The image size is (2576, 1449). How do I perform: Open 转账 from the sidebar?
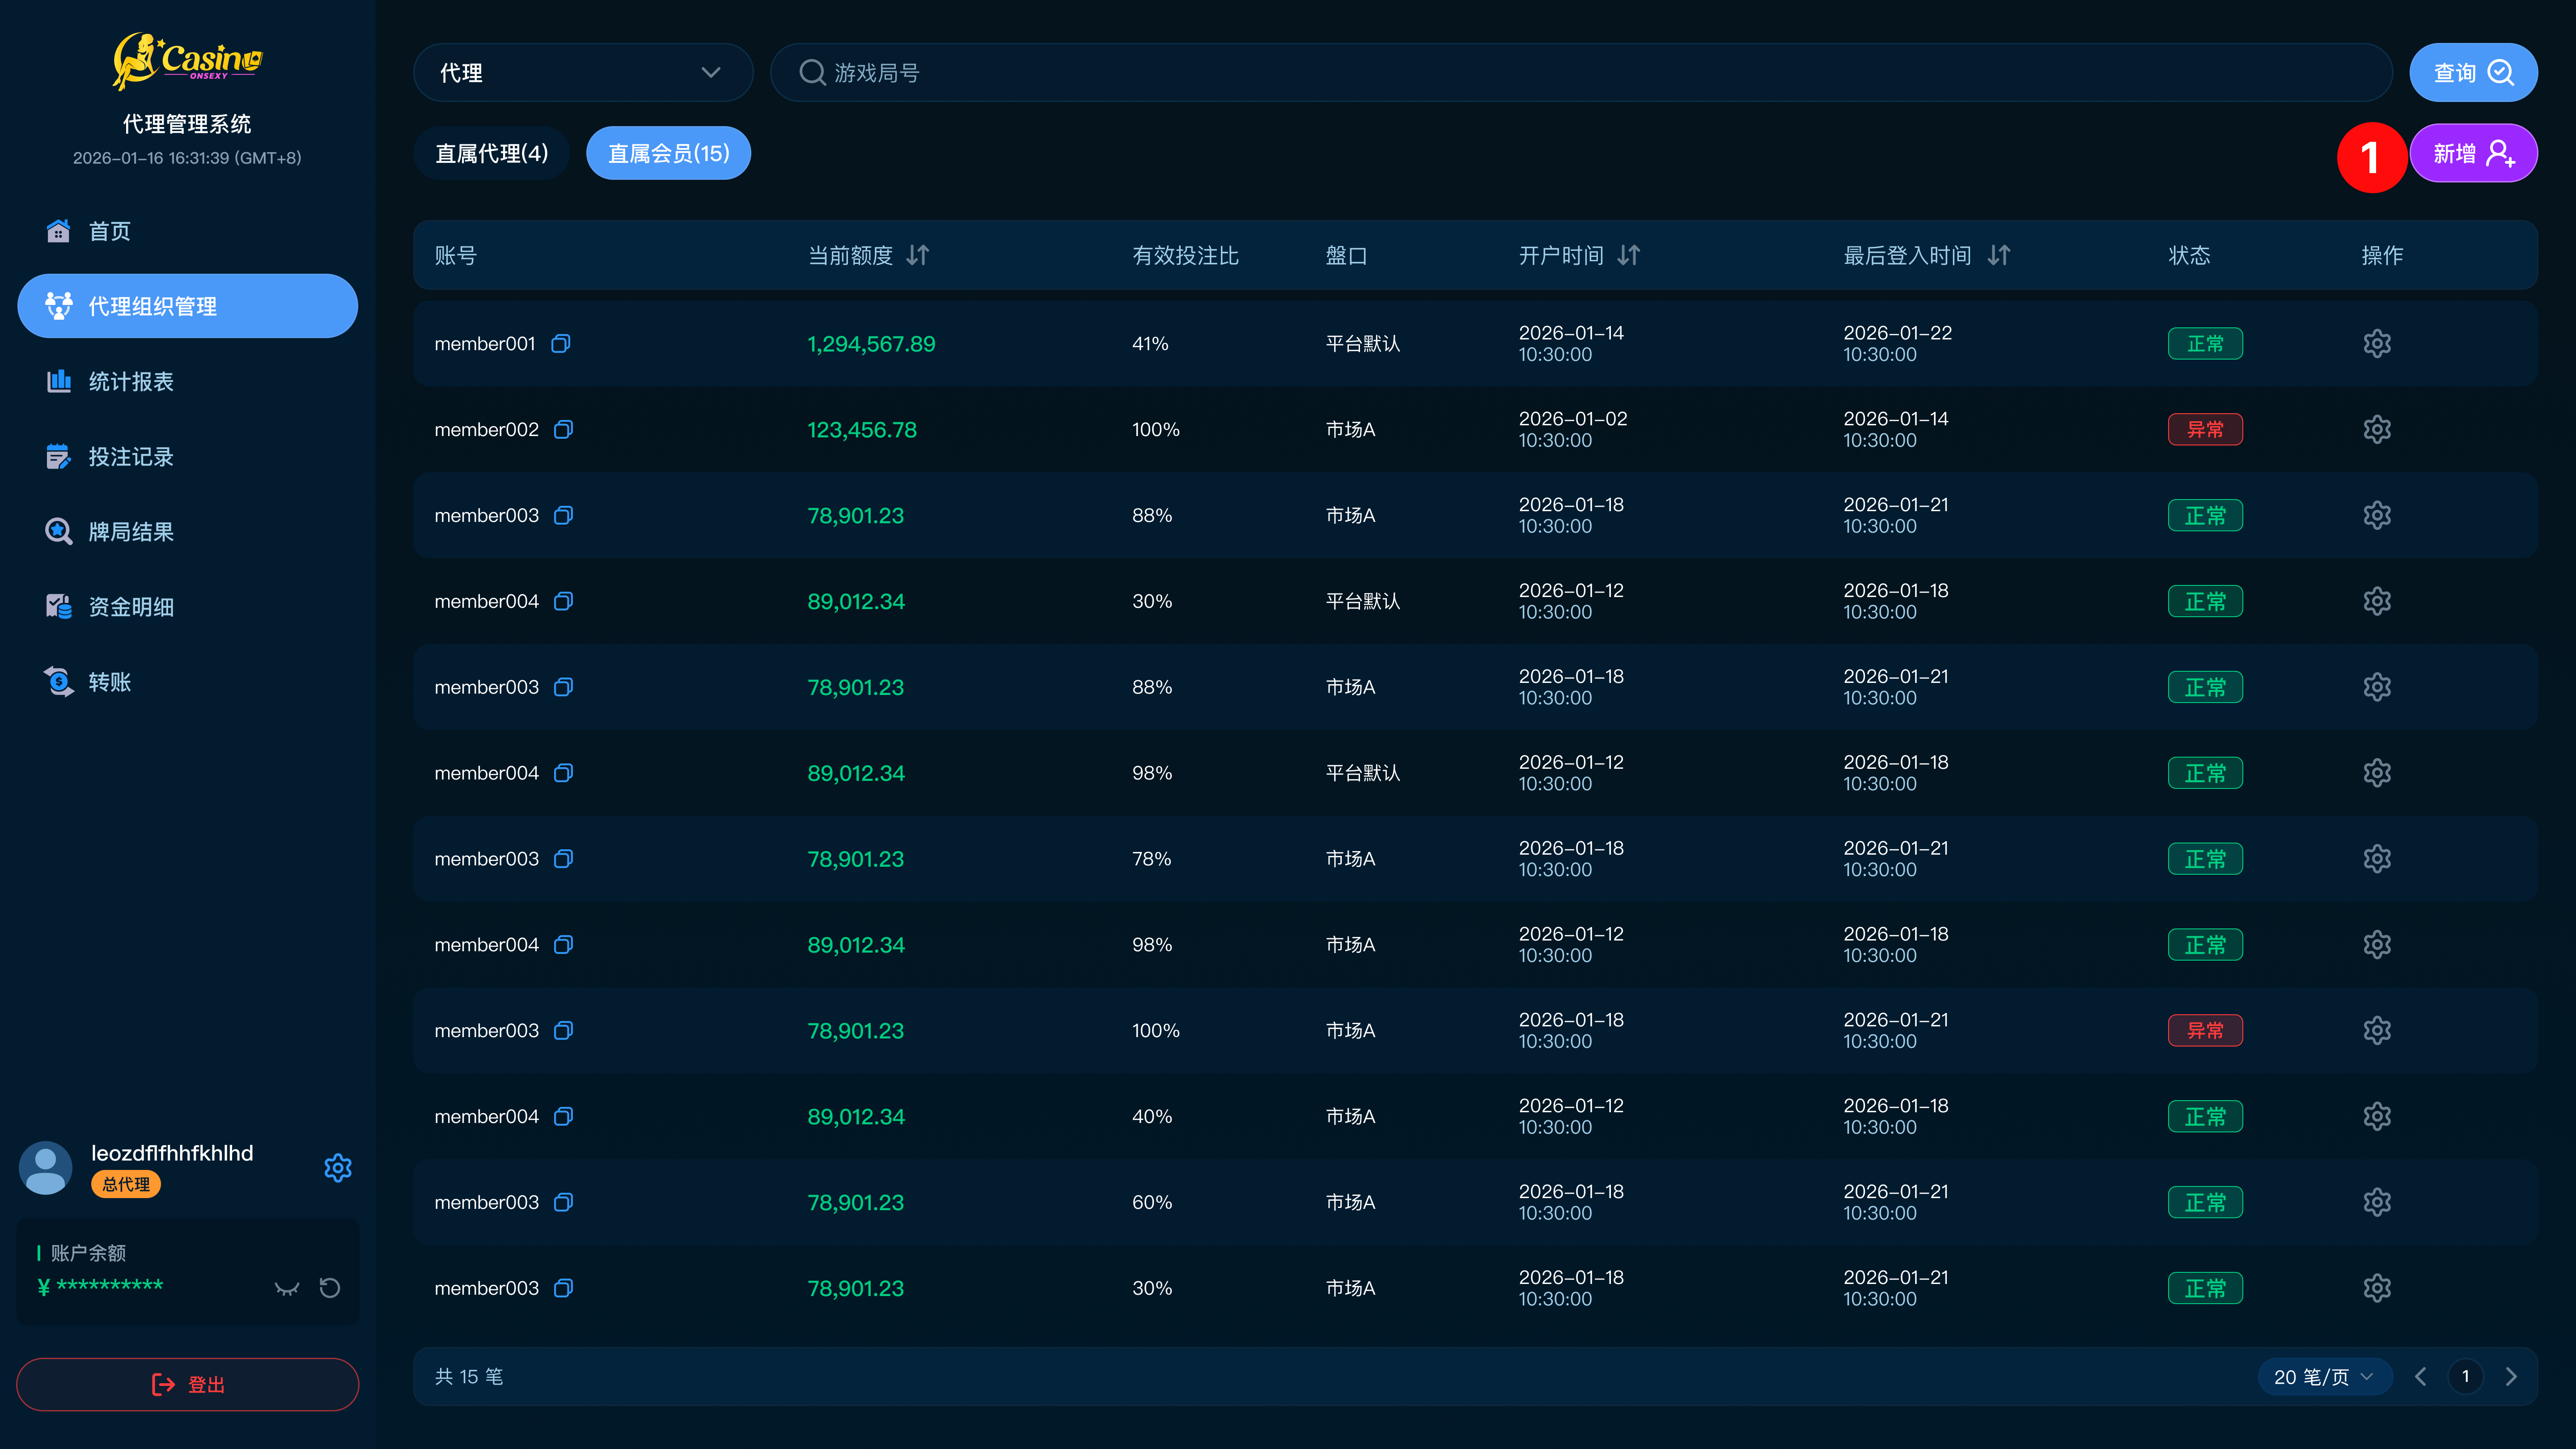tap(109, 681)
